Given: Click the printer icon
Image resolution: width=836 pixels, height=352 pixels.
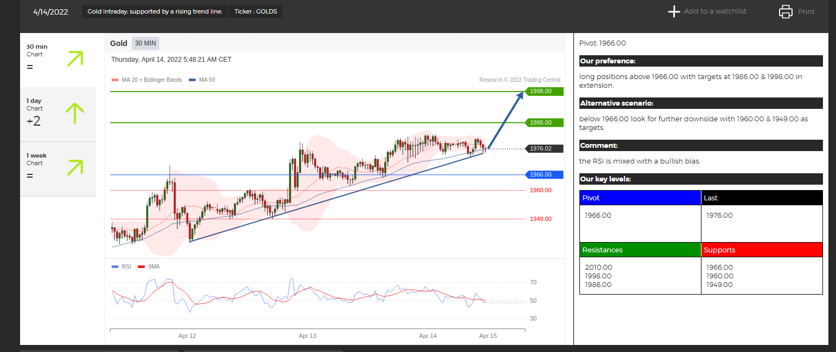Looking at the screenshot, I should [786, 11].
